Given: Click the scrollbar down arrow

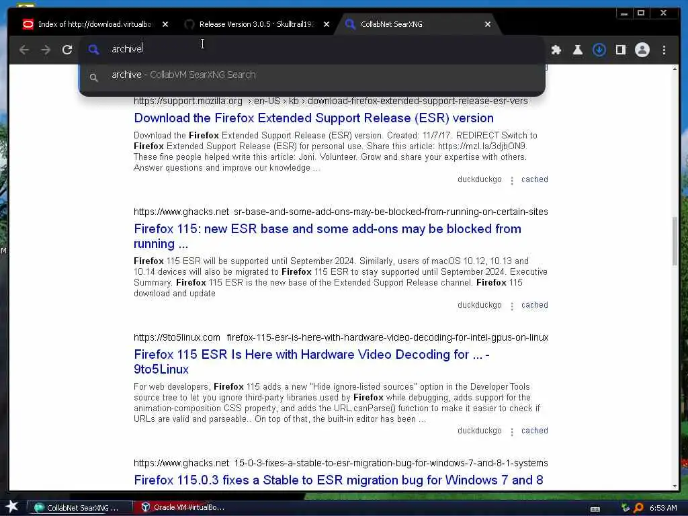Looking at the screenshot, I should (x=675, y=486).
